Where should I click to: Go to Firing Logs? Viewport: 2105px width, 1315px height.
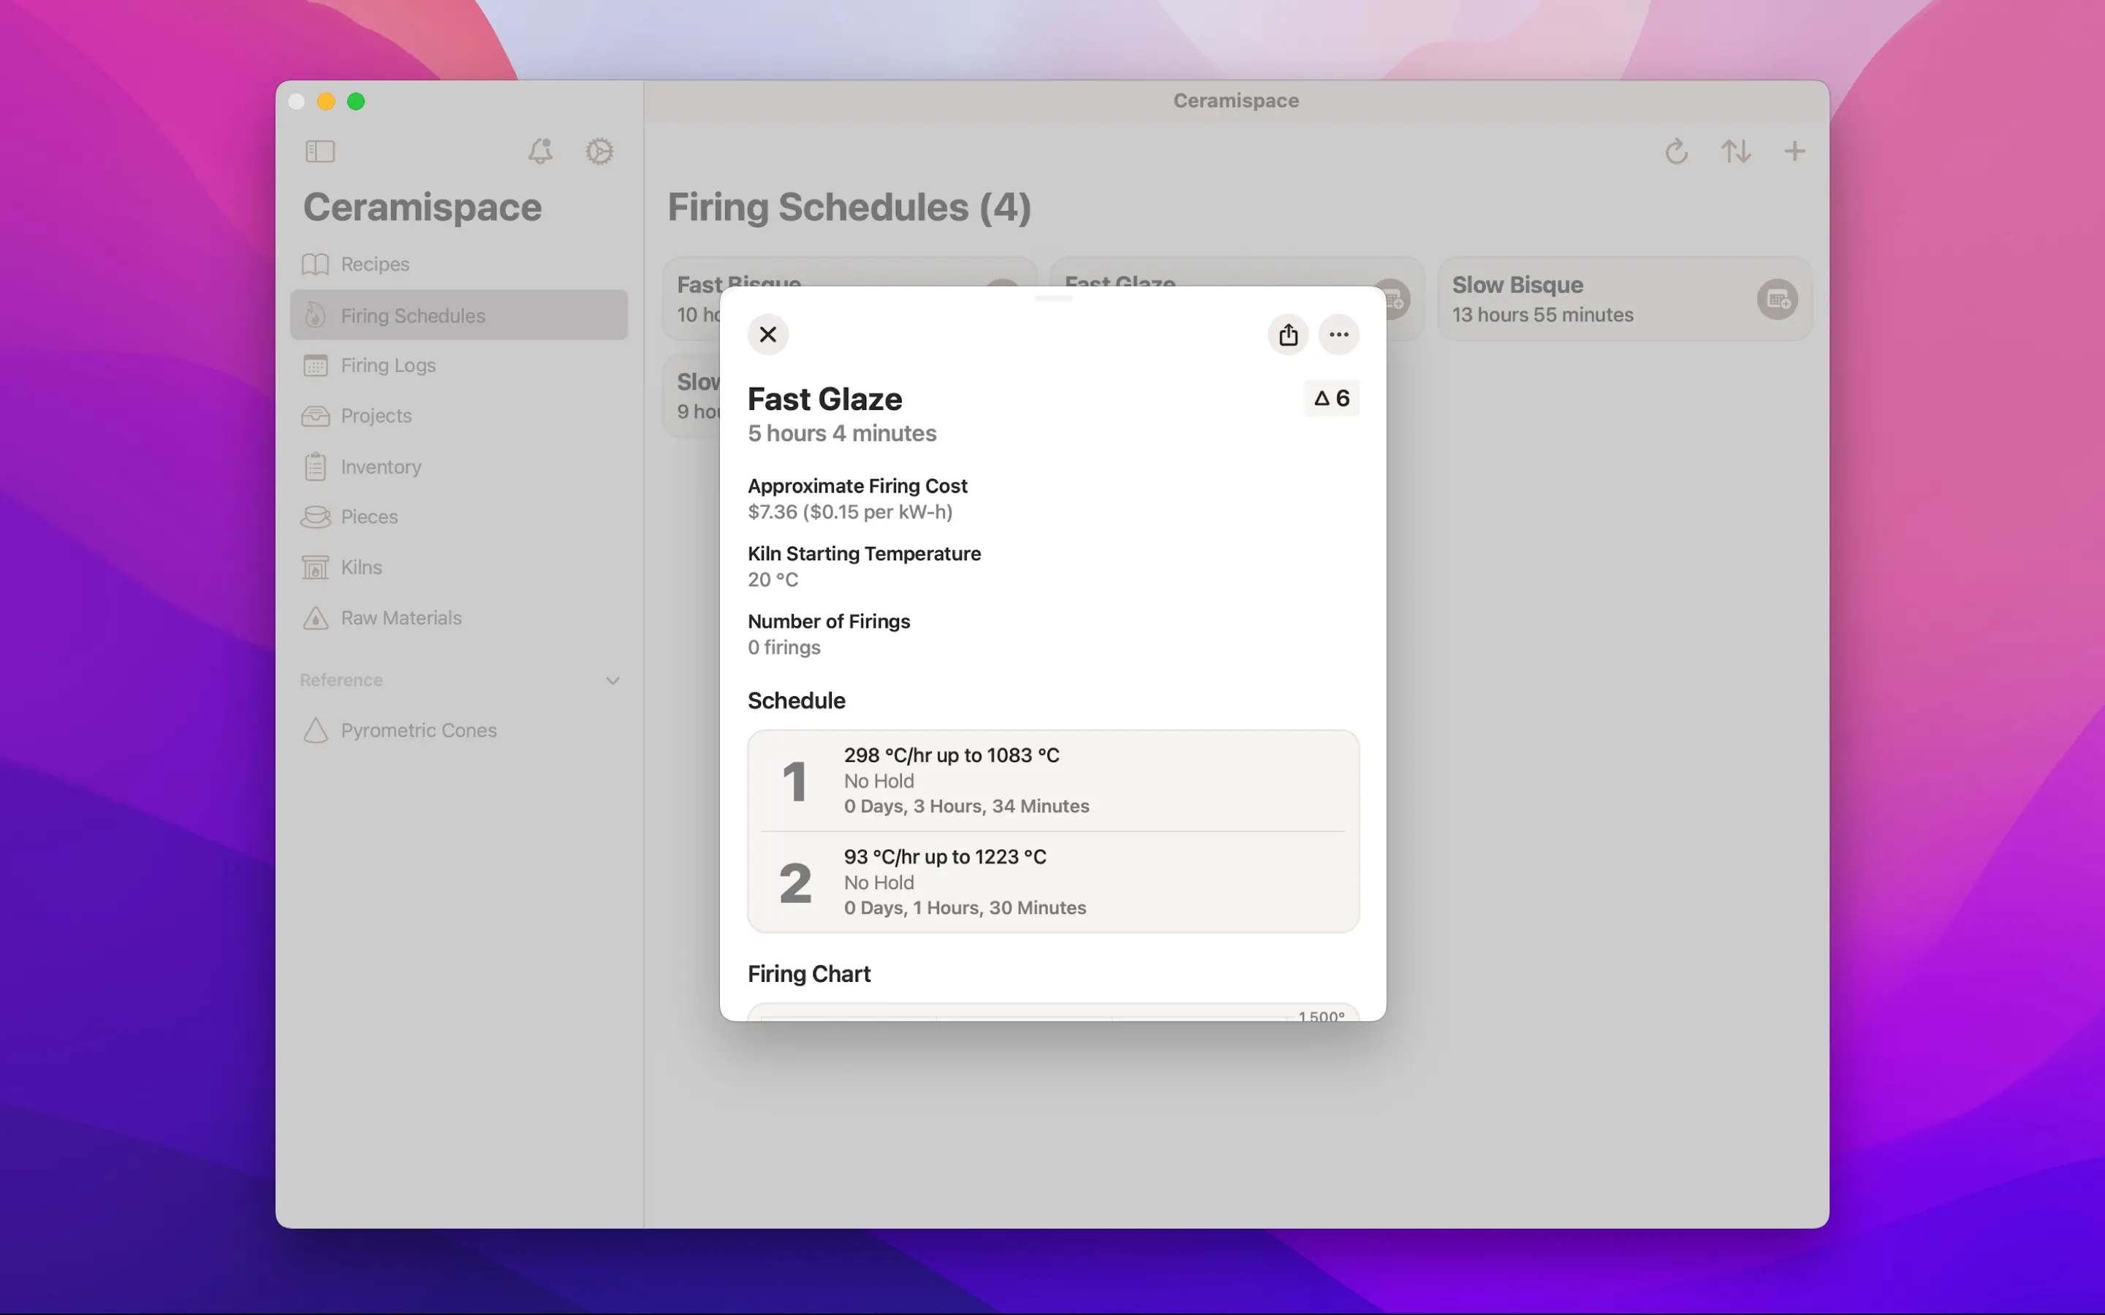coord(388,365)
